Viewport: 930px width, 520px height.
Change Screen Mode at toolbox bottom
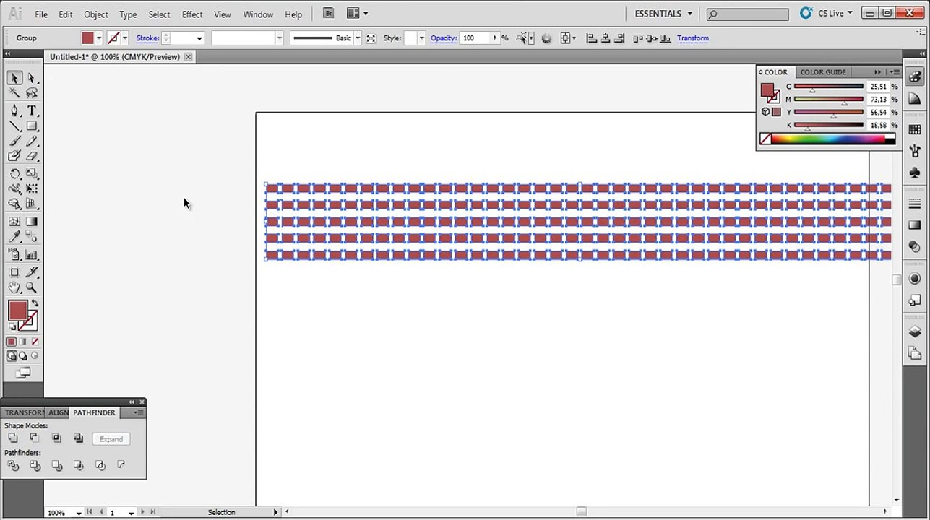click(23, 373)
